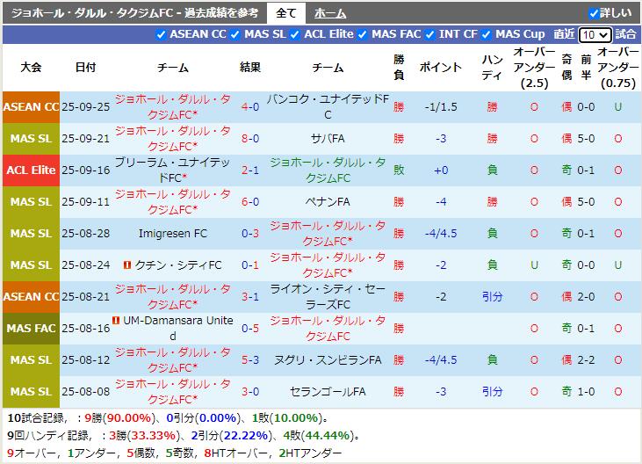Click half-time score 2-2 in 25-08-12 row

point(586,360)
